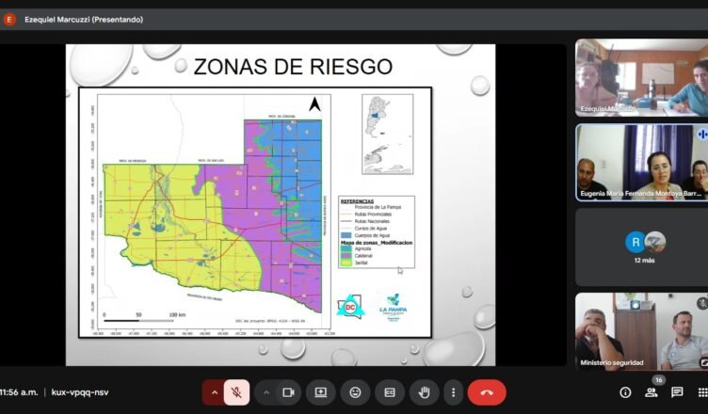
Task: Toggle the camera on or off
Action: (288, 392)
